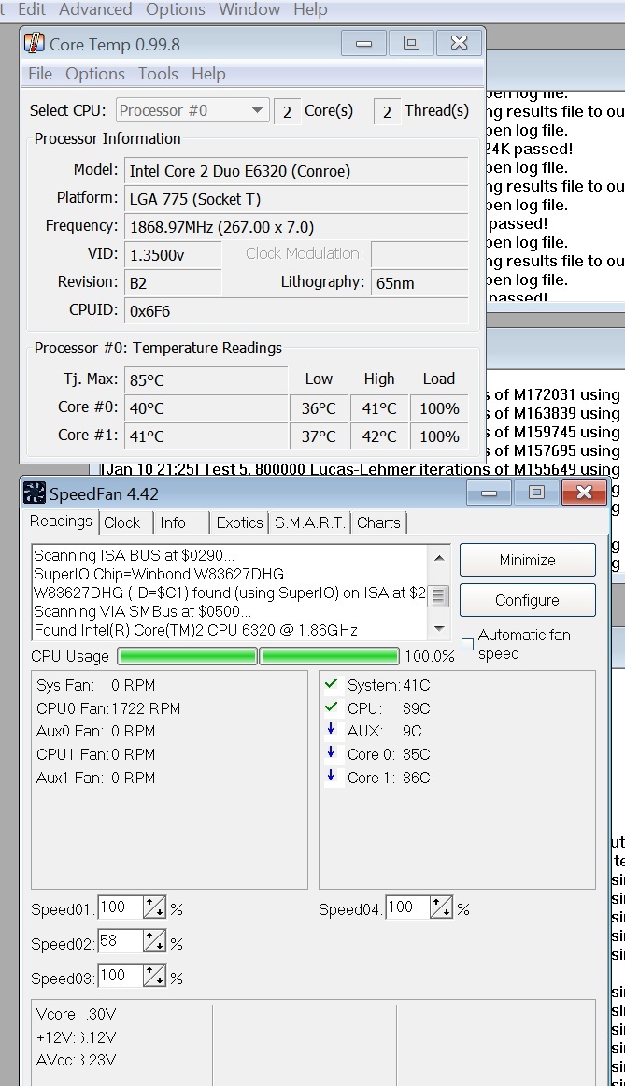Open the background window's Options menu
Viewport: 625px width, 1086px height.
pyautogui.click(x=175, y=9)
